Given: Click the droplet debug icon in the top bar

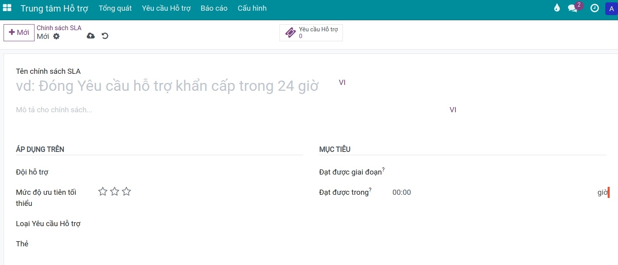Looking at the screenshot, I should (557, 8).
